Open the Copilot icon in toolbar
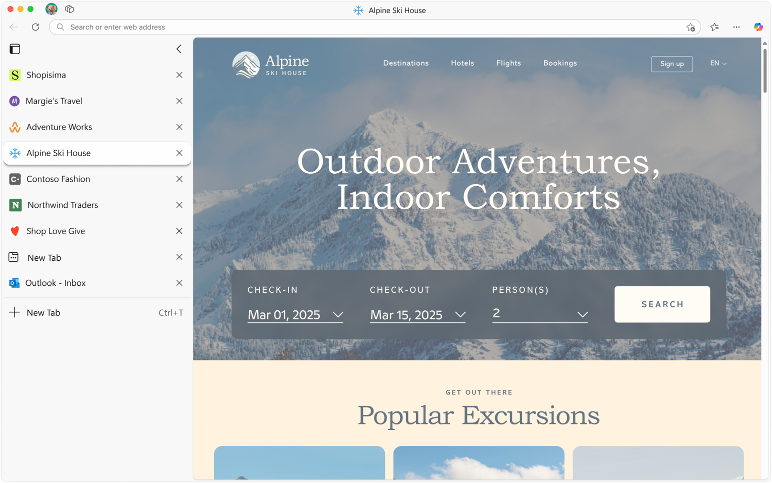Viewport: 772px width, 483px height. [758, 27]
